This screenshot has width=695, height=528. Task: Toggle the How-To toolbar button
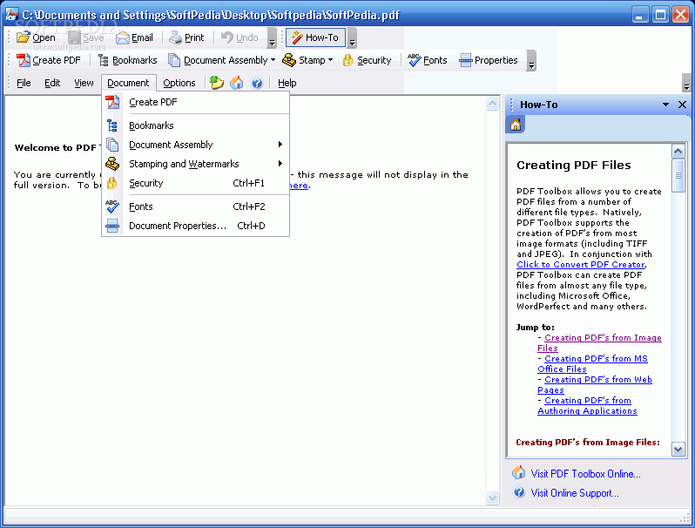315,37
